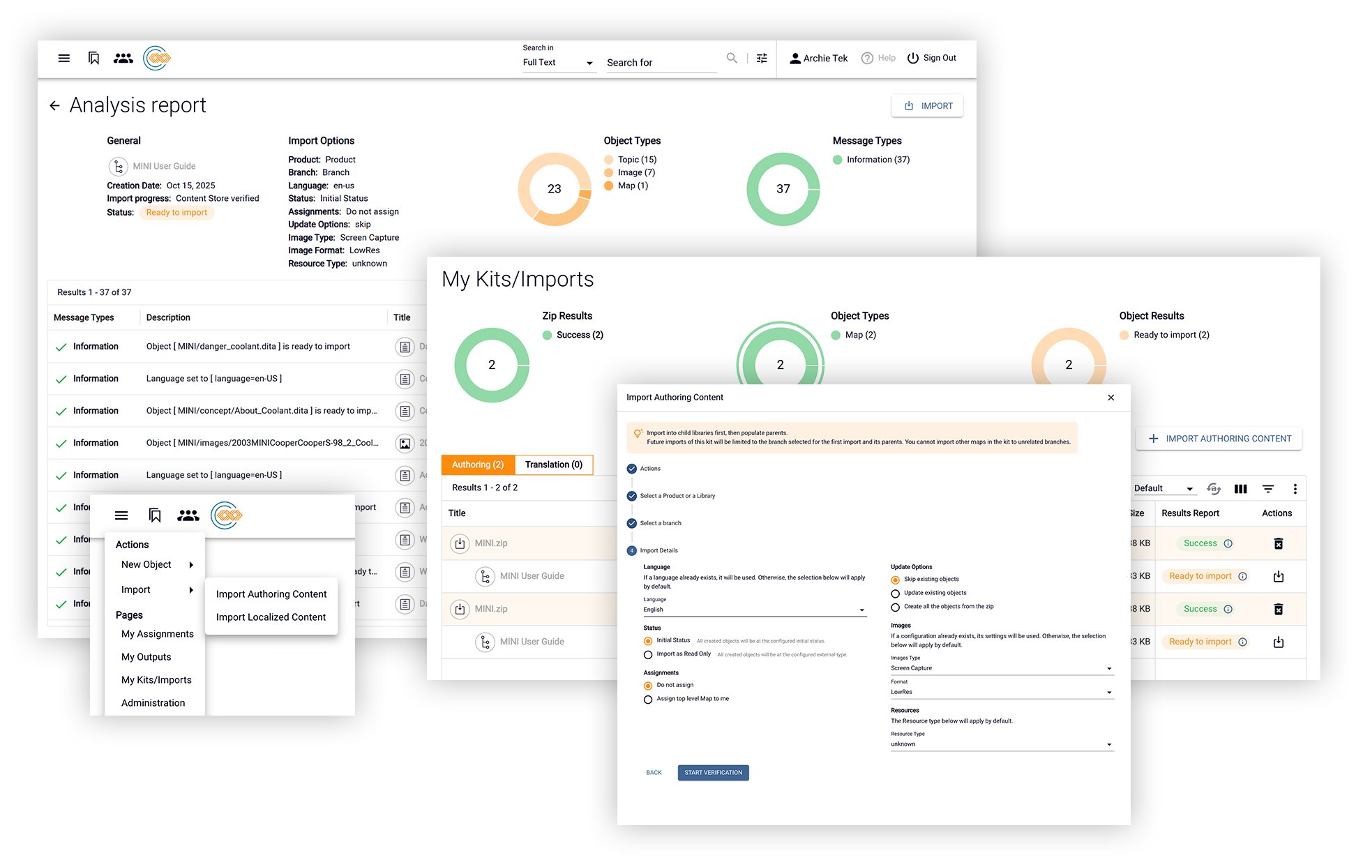
Task: Expand the Language English dropdown
Action: [753, 610]
